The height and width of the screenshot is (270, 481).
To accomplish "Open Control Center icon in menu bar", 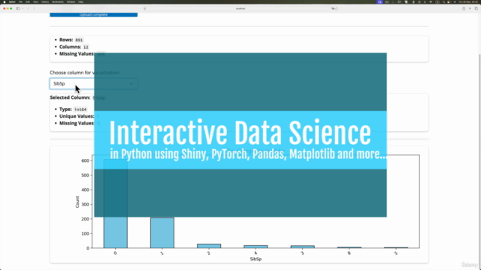I will pyautogui.click(x=449, y=1).
